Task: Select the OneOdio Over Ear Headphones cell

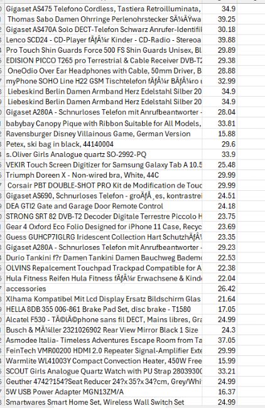Action: pyautogui.click(x=104, y=71)
